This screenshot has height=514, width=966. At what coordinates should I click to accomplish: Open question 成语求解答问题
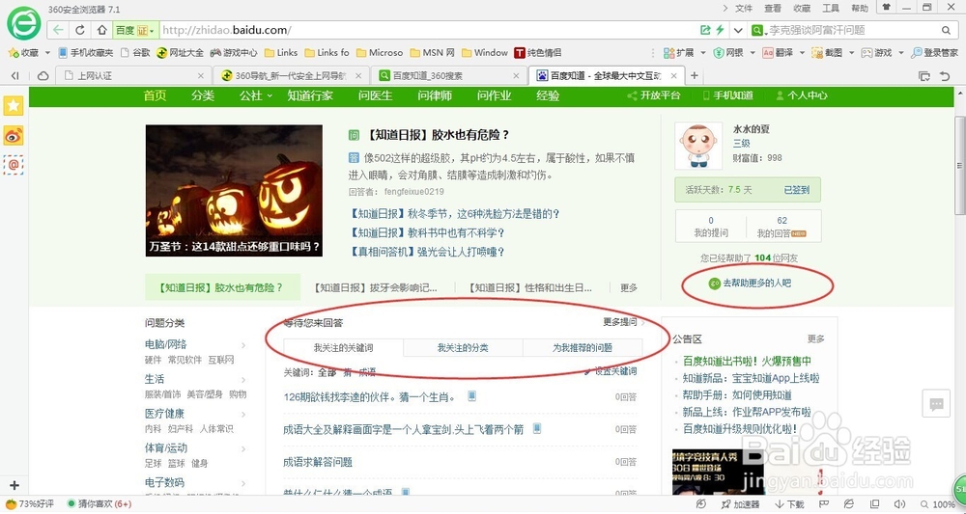(x=317, y=462)
